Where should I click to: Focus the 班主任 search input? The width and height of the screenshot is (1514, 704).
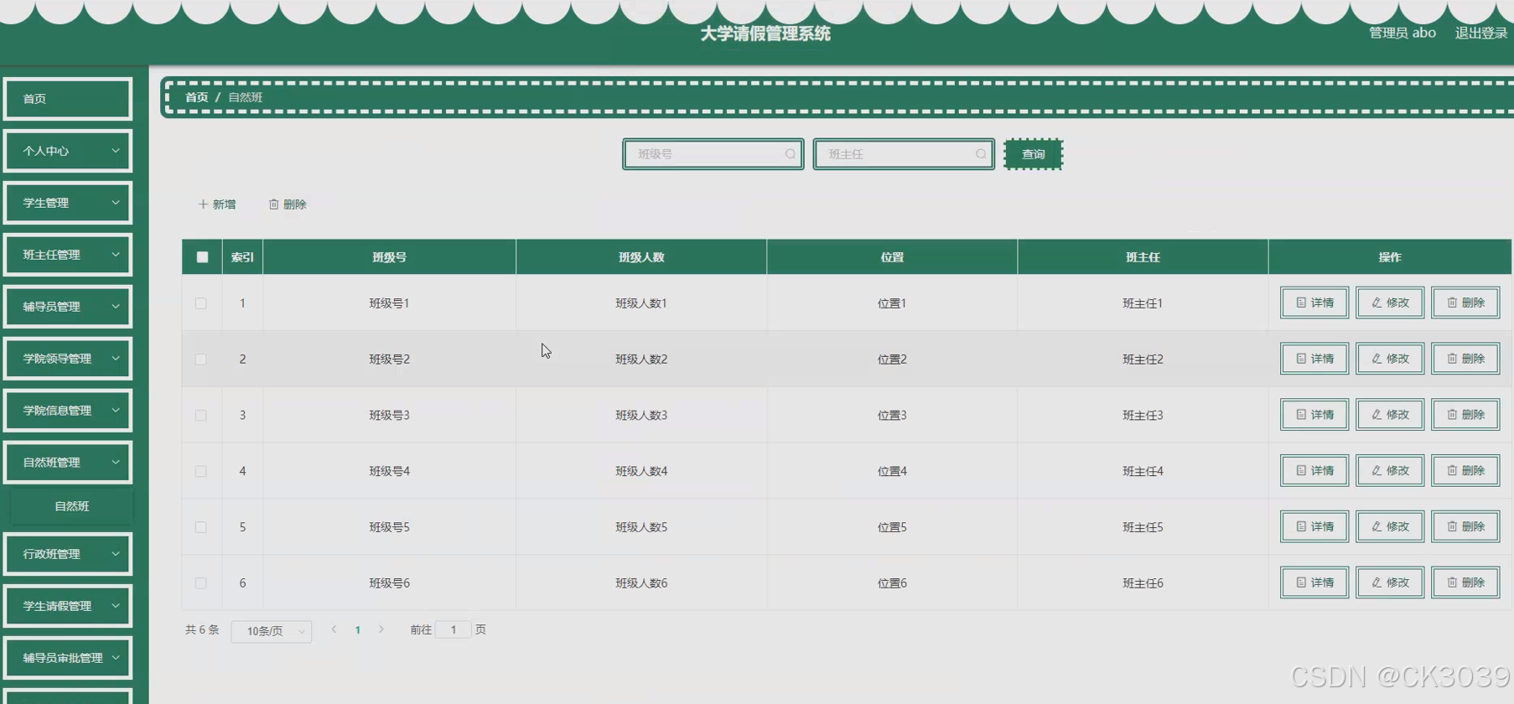(904, 154)
